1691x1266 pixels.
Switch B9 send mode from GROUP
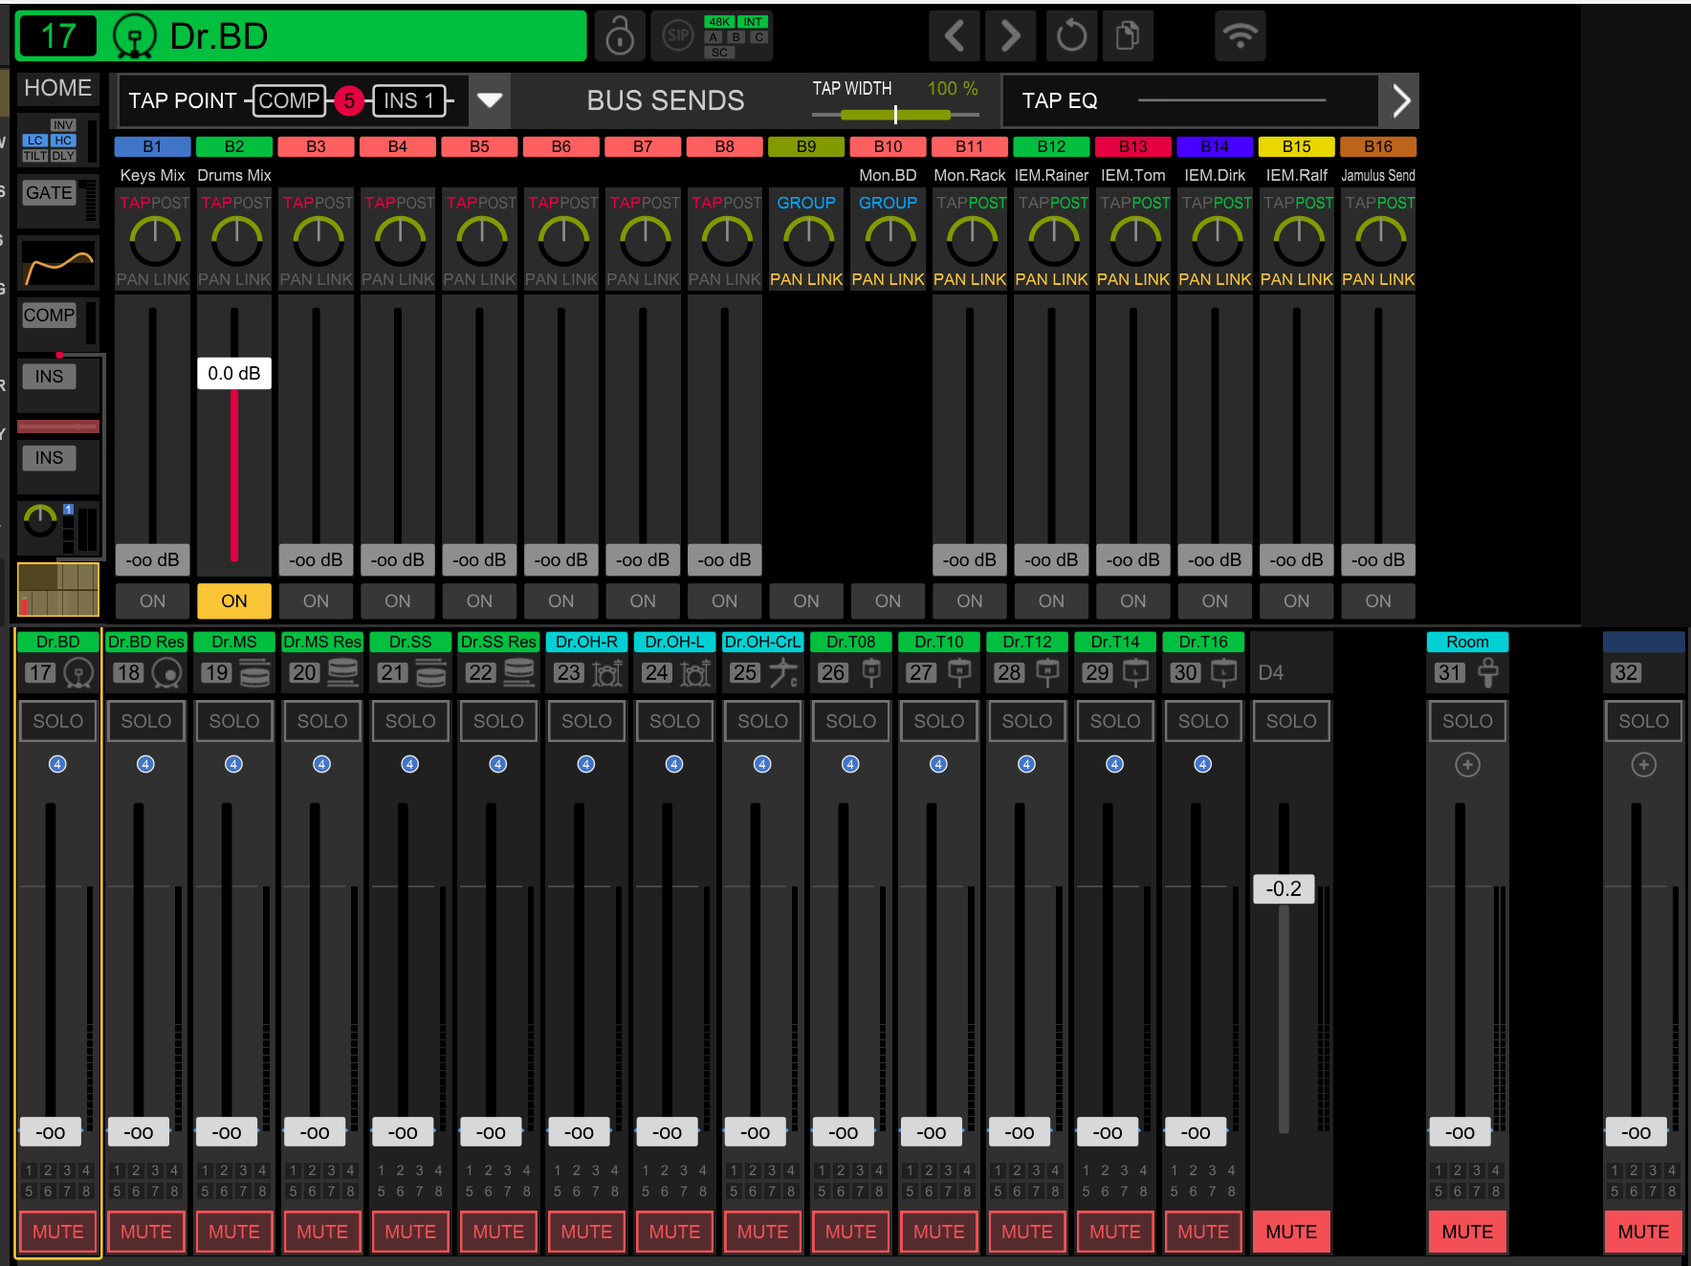click(x=806, y=203)
